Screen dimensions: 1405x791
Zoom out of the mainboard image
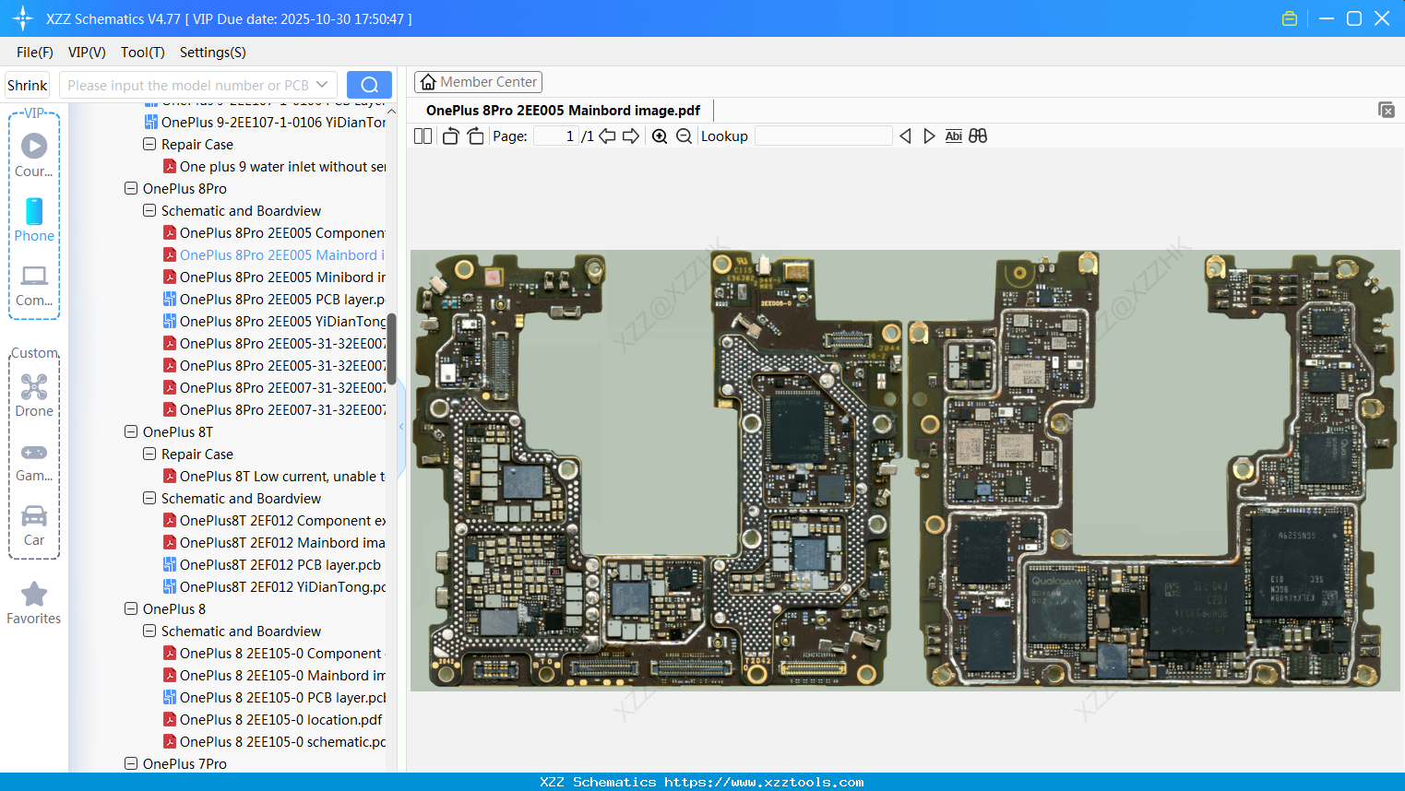click(684, 136)
